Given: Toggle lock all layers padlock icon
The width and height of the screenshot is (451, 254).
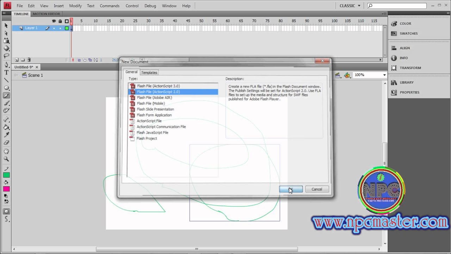Looking at the screenshot, I should (x=60, y=21).
